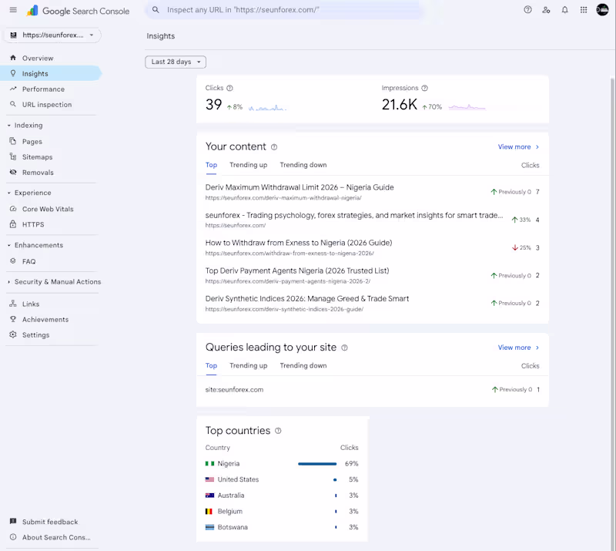The height and width of the screenshot is (551, 616).
Task: Open the Google apps grid
Action: pyautogui.click(x=584, y=10)
